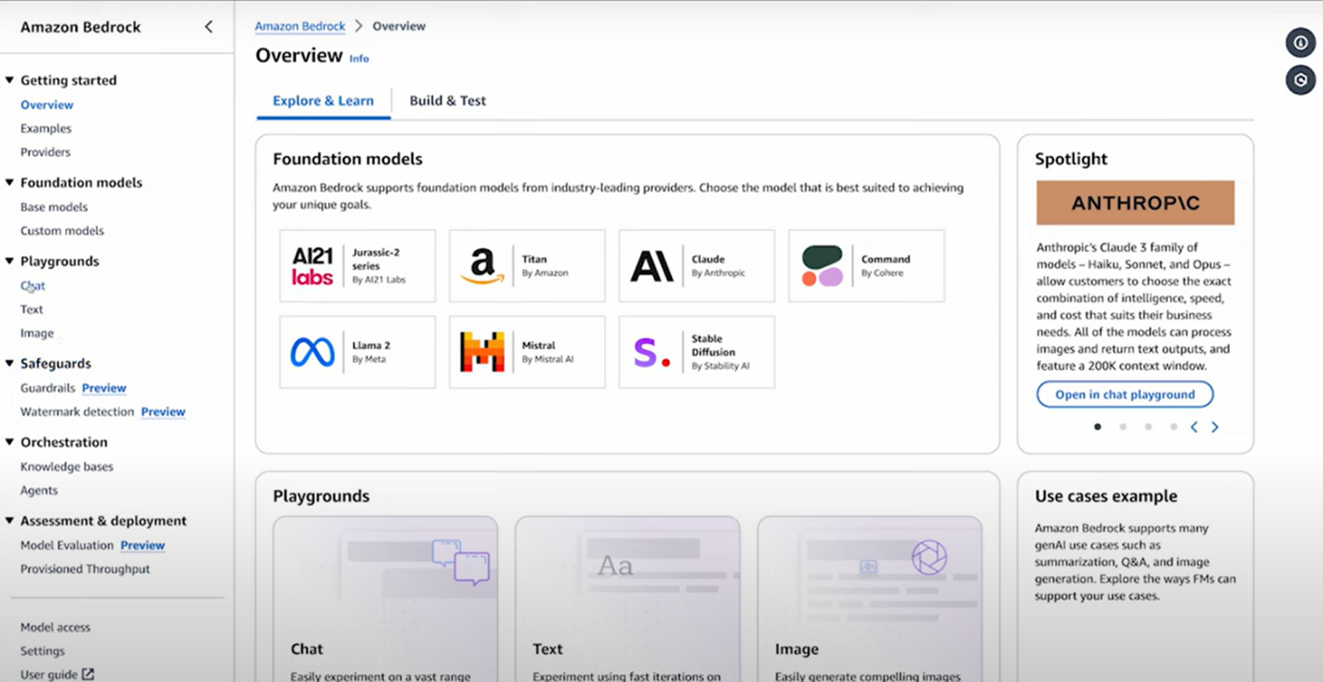Collapse the Foundation models sidebar section
1323x682 pixels.
(x=9, y=182)
